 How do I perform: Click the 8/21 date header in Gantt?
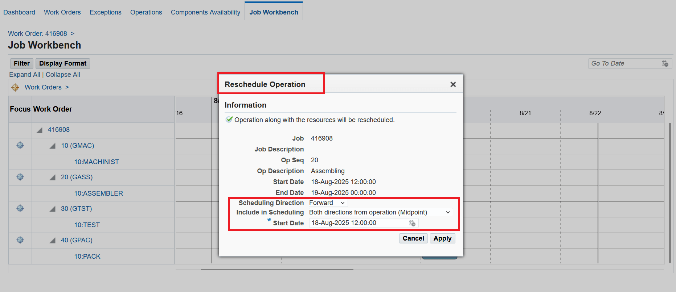[525, 113]
